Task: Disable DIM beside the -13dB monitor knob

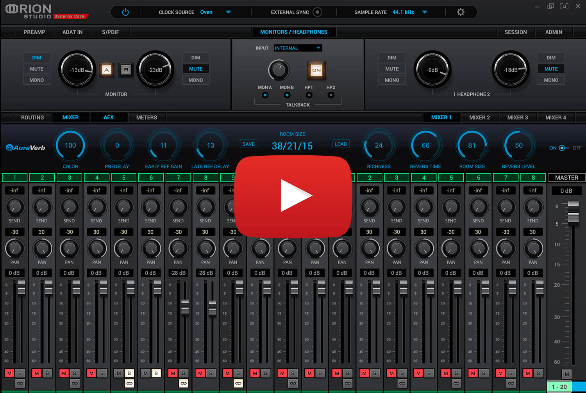Action: 37,58
